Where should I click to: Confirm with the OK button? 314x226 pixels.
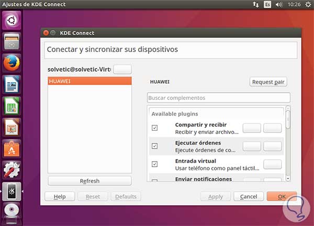(x=282, y=197)
